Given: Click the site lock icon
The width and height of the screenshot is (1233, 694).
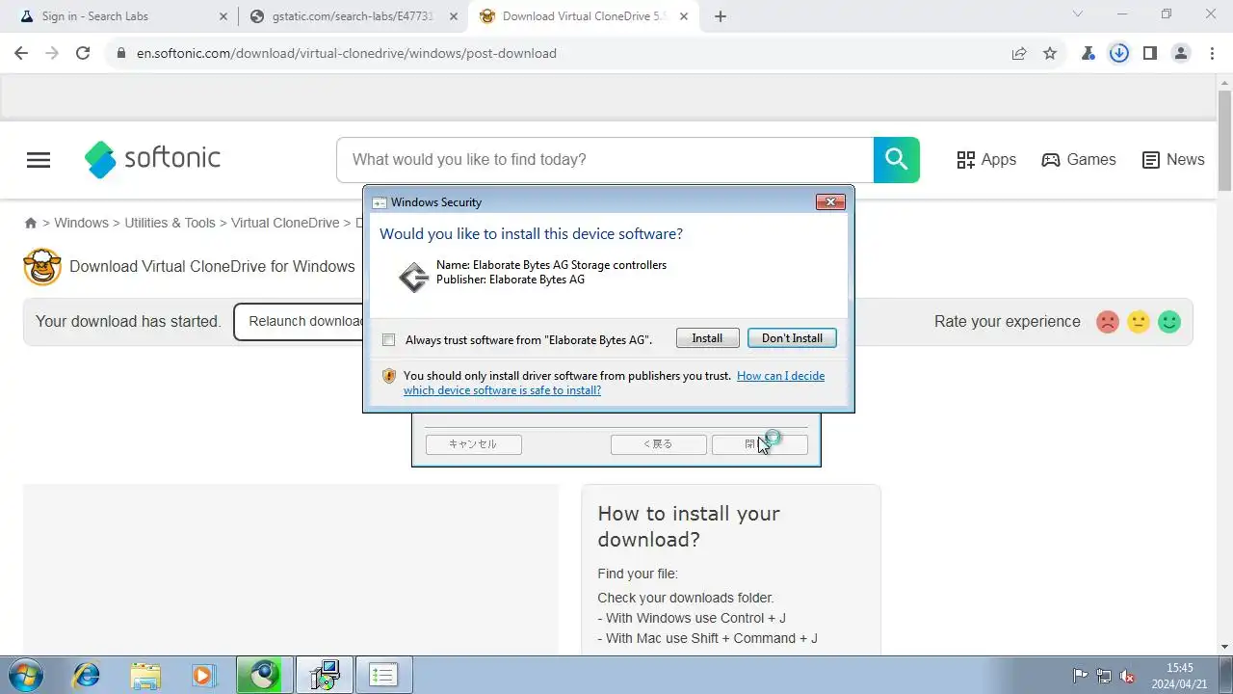Looking at the screenshot, I should [x=121, y=53].
